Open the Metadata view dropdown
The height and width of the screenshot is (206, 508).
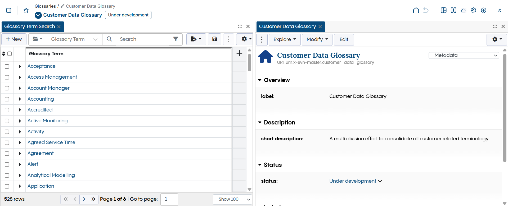coord(464,55)
